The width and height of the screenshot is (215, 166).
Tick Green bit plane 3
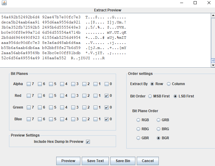pos(73,107)
